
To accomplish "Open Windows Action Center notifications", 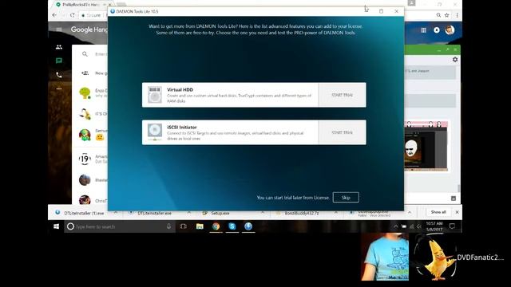I will 452,226.
